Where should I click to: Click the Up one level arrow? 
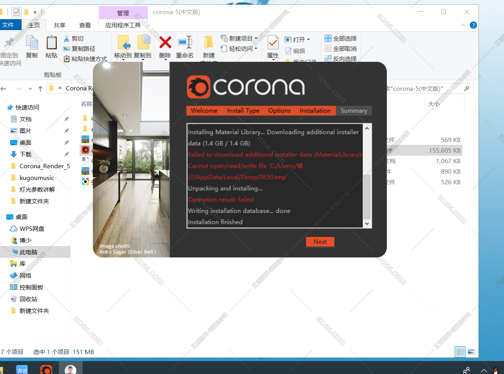40,89
